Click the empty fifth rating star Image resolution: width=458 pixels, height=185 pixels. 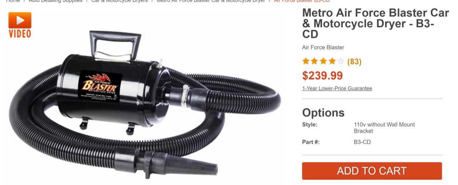click(x=341, y=61)
